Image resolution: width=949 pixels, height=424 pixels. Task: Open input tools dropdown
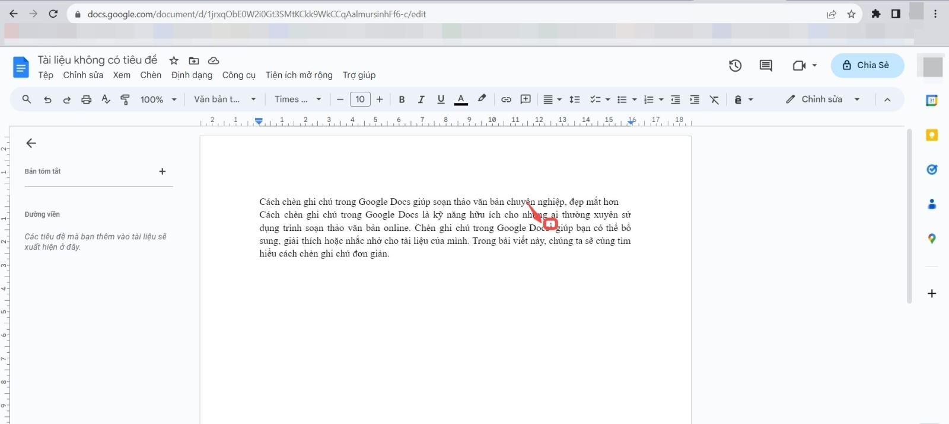click(x=743, y=99)
